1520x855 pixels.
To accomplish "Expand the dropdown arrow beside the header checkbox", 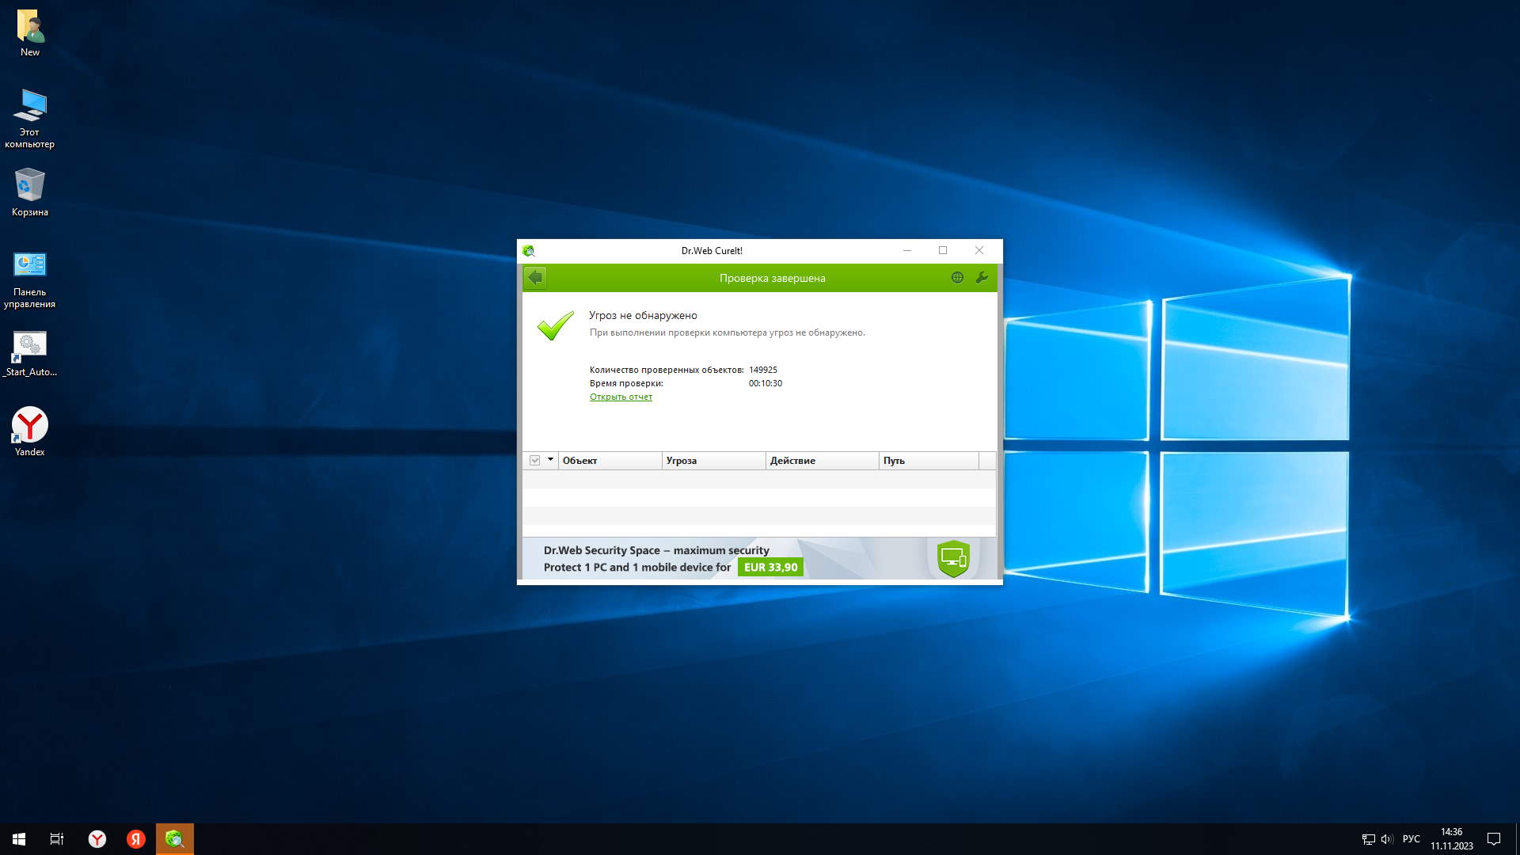I will tap(550, 460).
